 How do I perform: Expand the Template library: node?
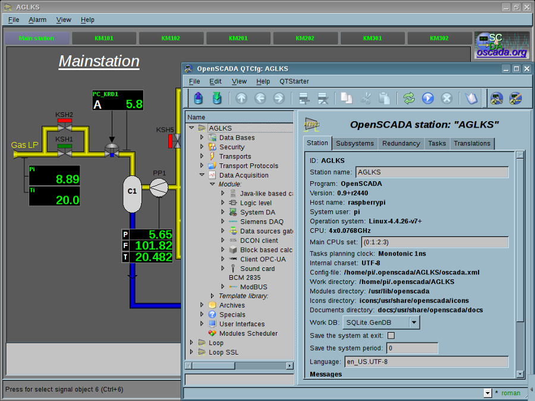click(x=212, y=296)
